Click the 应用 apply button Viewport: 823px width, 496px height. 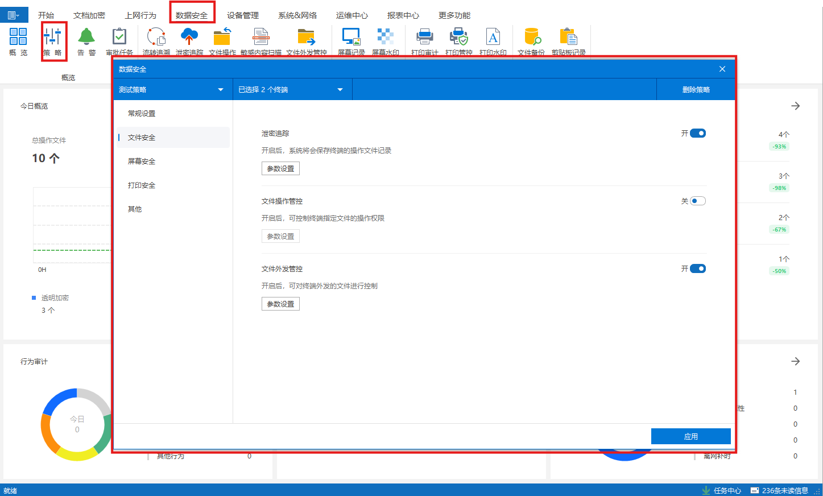pyautogui.click(x=690, y=436)
